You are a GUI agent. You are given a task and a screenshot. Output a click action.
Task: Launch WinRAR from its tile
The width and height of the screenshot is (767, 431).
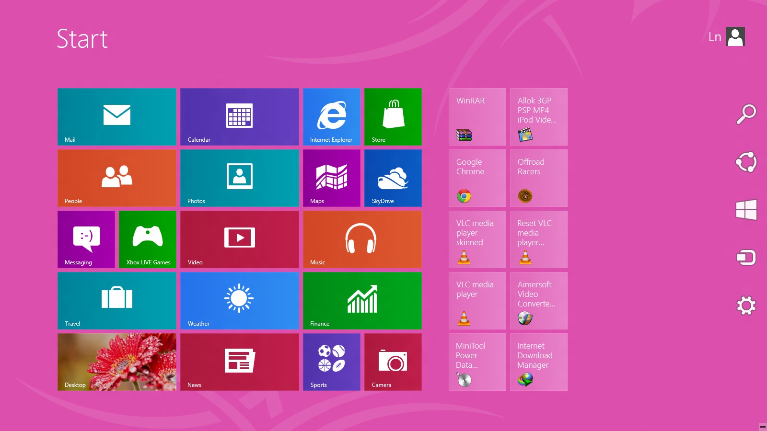coord(477,117)
